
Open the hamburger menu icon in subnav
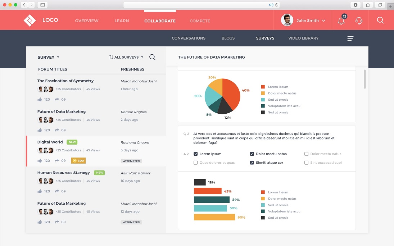[350, 38]
